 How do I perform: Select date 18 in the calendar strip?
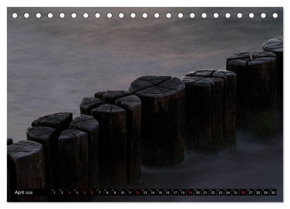click(183, 192)
